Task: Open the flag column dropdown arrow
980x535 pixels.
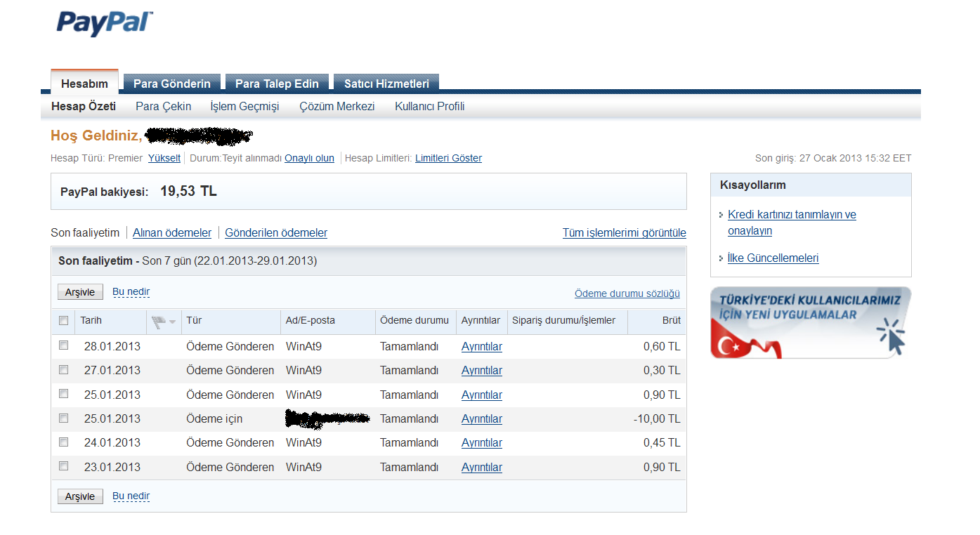Action: [173, 322]
